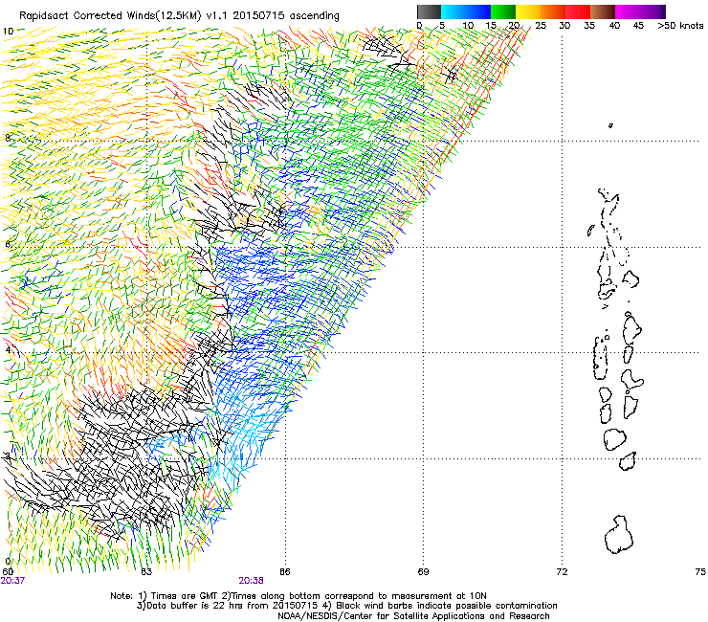The width and height of the screenshot is (708, 622).
Task: Click longitude axis label '66'
Action: 285,572
